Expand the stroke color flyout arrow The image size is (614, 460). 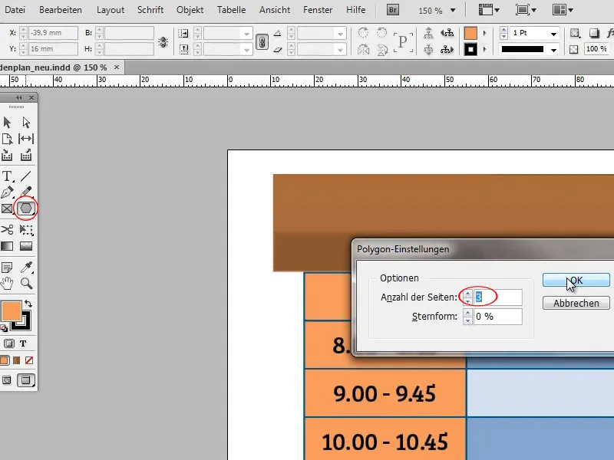[x=485, y=49]
